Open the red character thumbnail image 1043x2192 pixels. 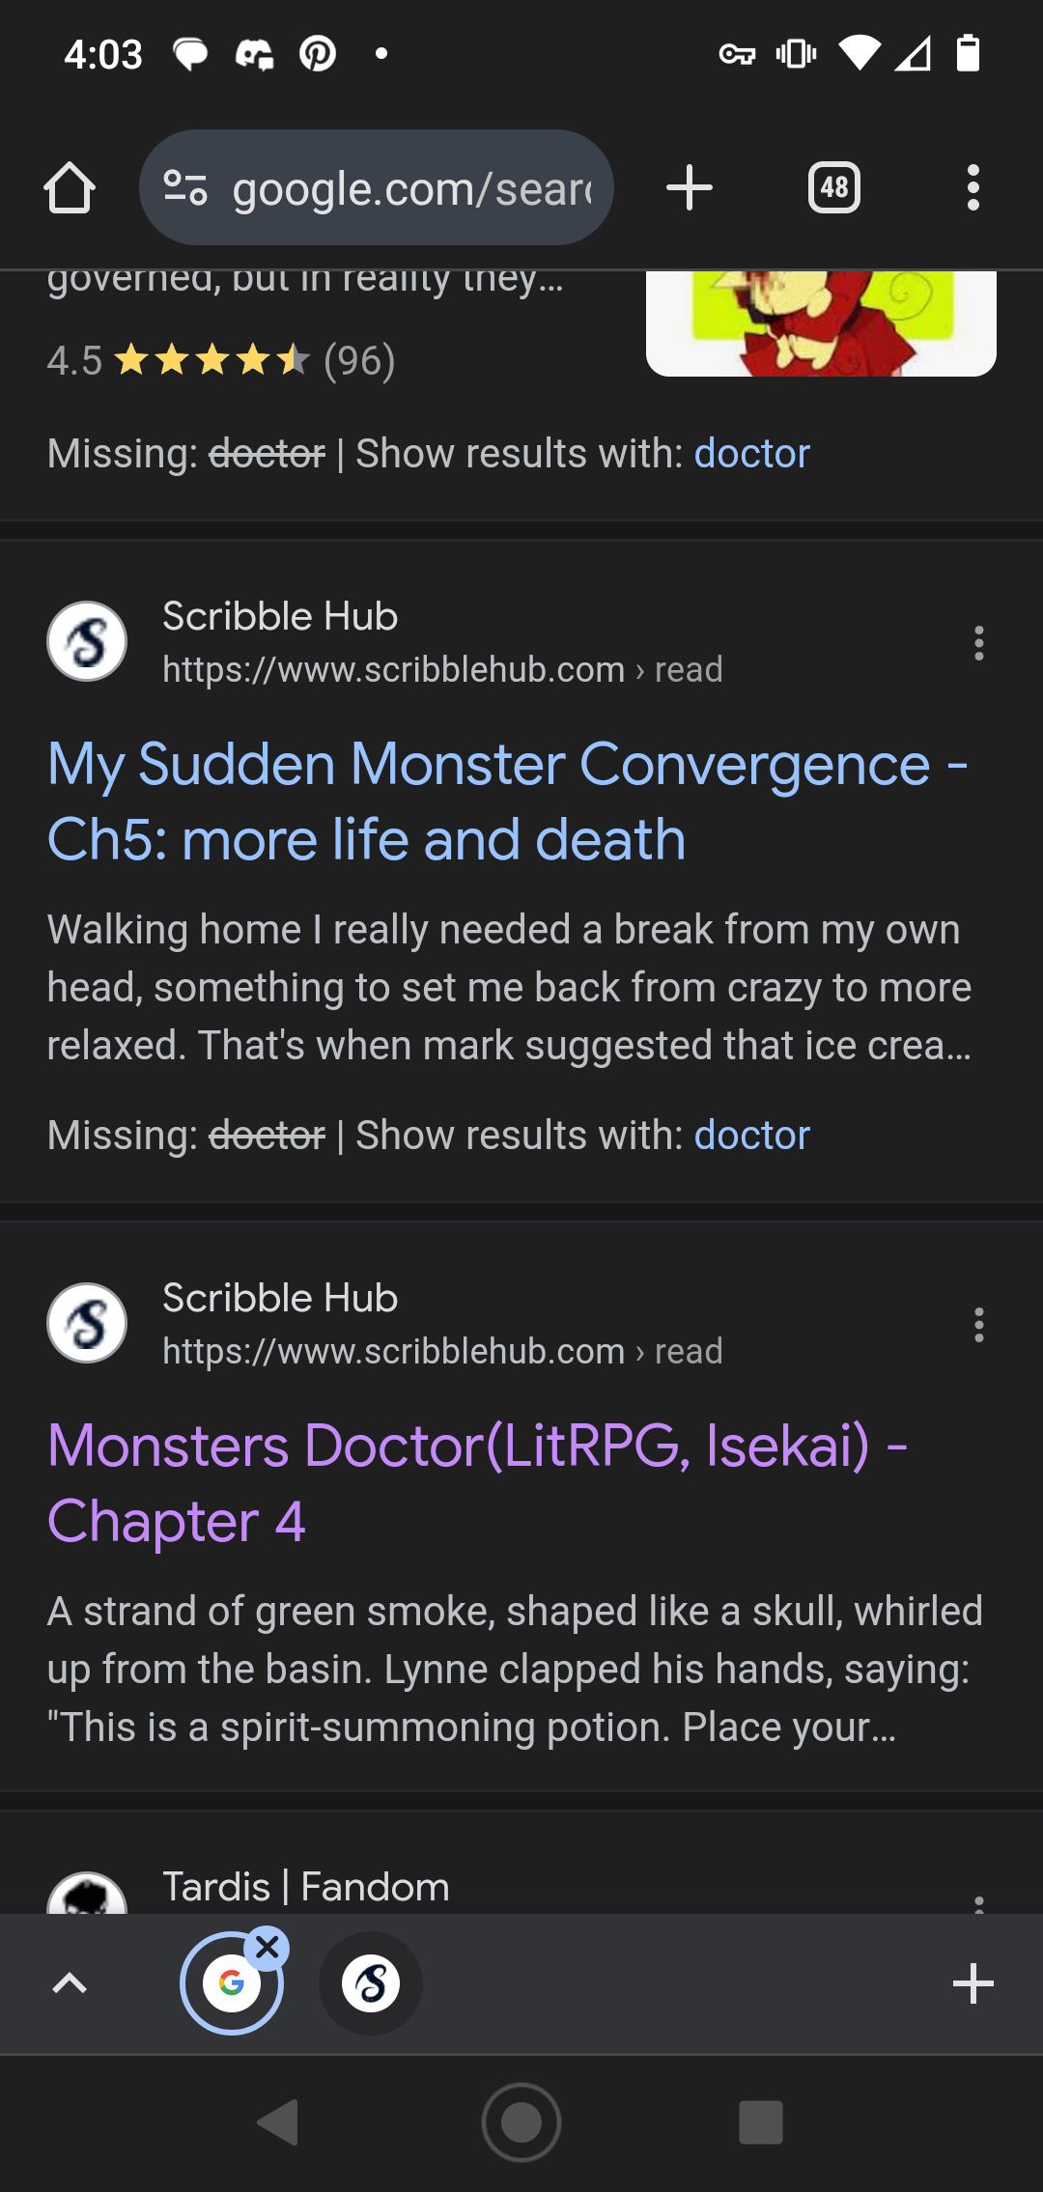tap(821, 323)
